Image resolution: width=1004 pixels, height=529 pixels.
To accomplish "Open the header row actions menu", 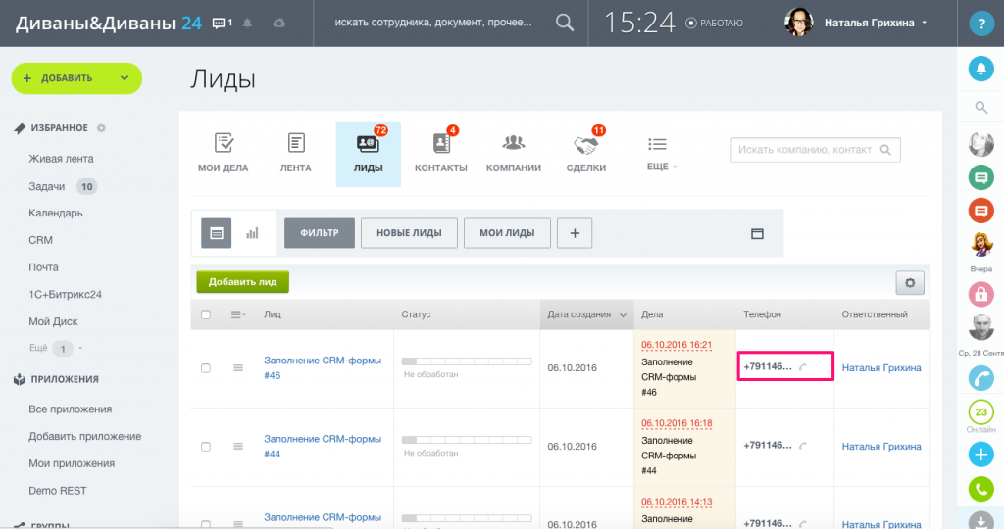I will tap(238, 314).
